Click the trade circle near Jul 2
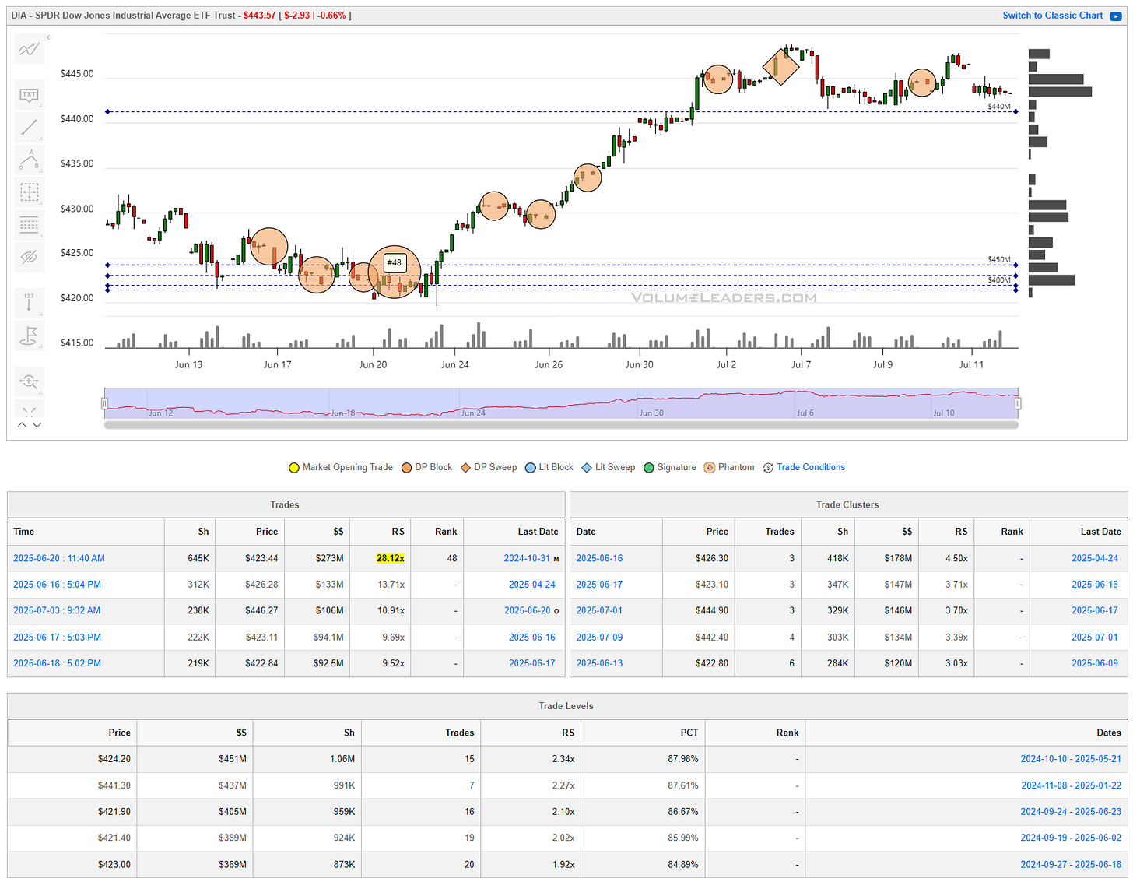Viewport: 1133px width, 882px height. [717, 79]
